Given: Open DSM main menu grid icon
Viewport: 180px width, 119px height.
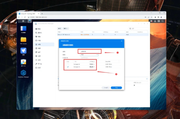Looking at the screenshot, I should pos(23,21).
